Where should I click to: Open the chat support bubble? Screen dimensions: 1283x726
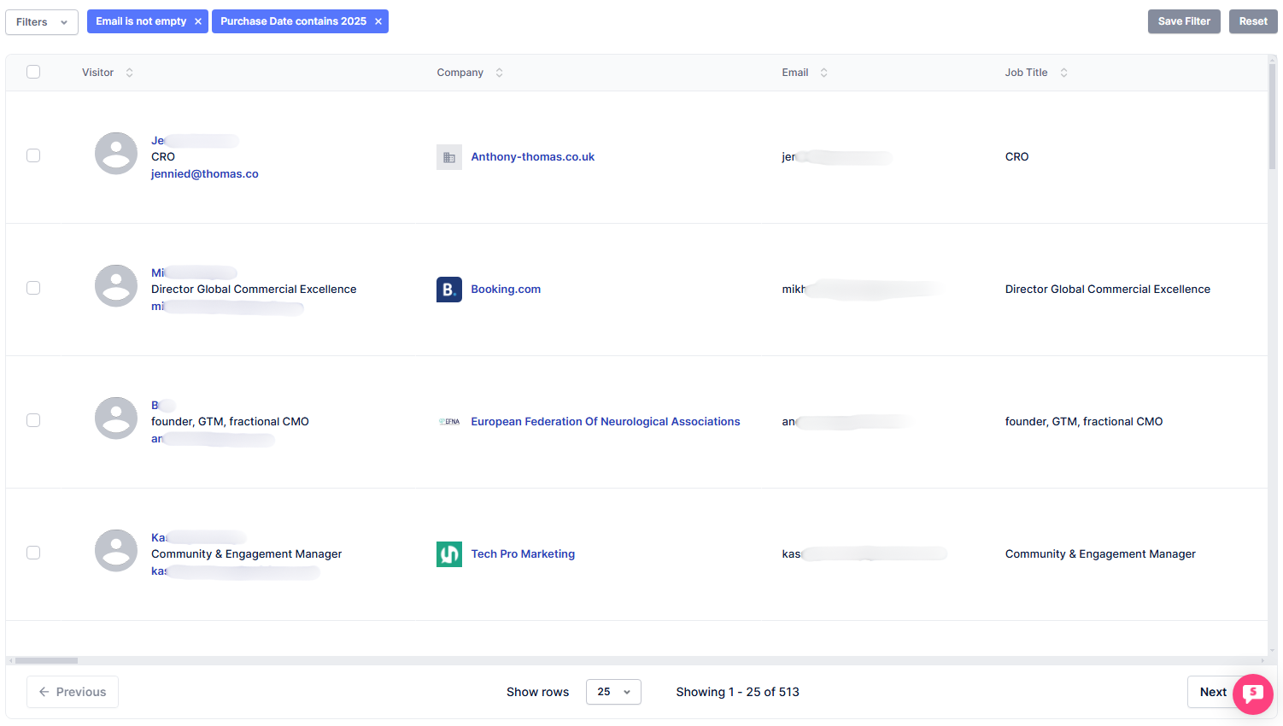1253,694
